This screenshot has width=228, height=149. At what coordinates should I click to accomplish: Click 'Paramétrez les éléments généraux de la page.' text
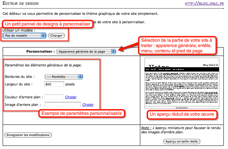[43, 65]
